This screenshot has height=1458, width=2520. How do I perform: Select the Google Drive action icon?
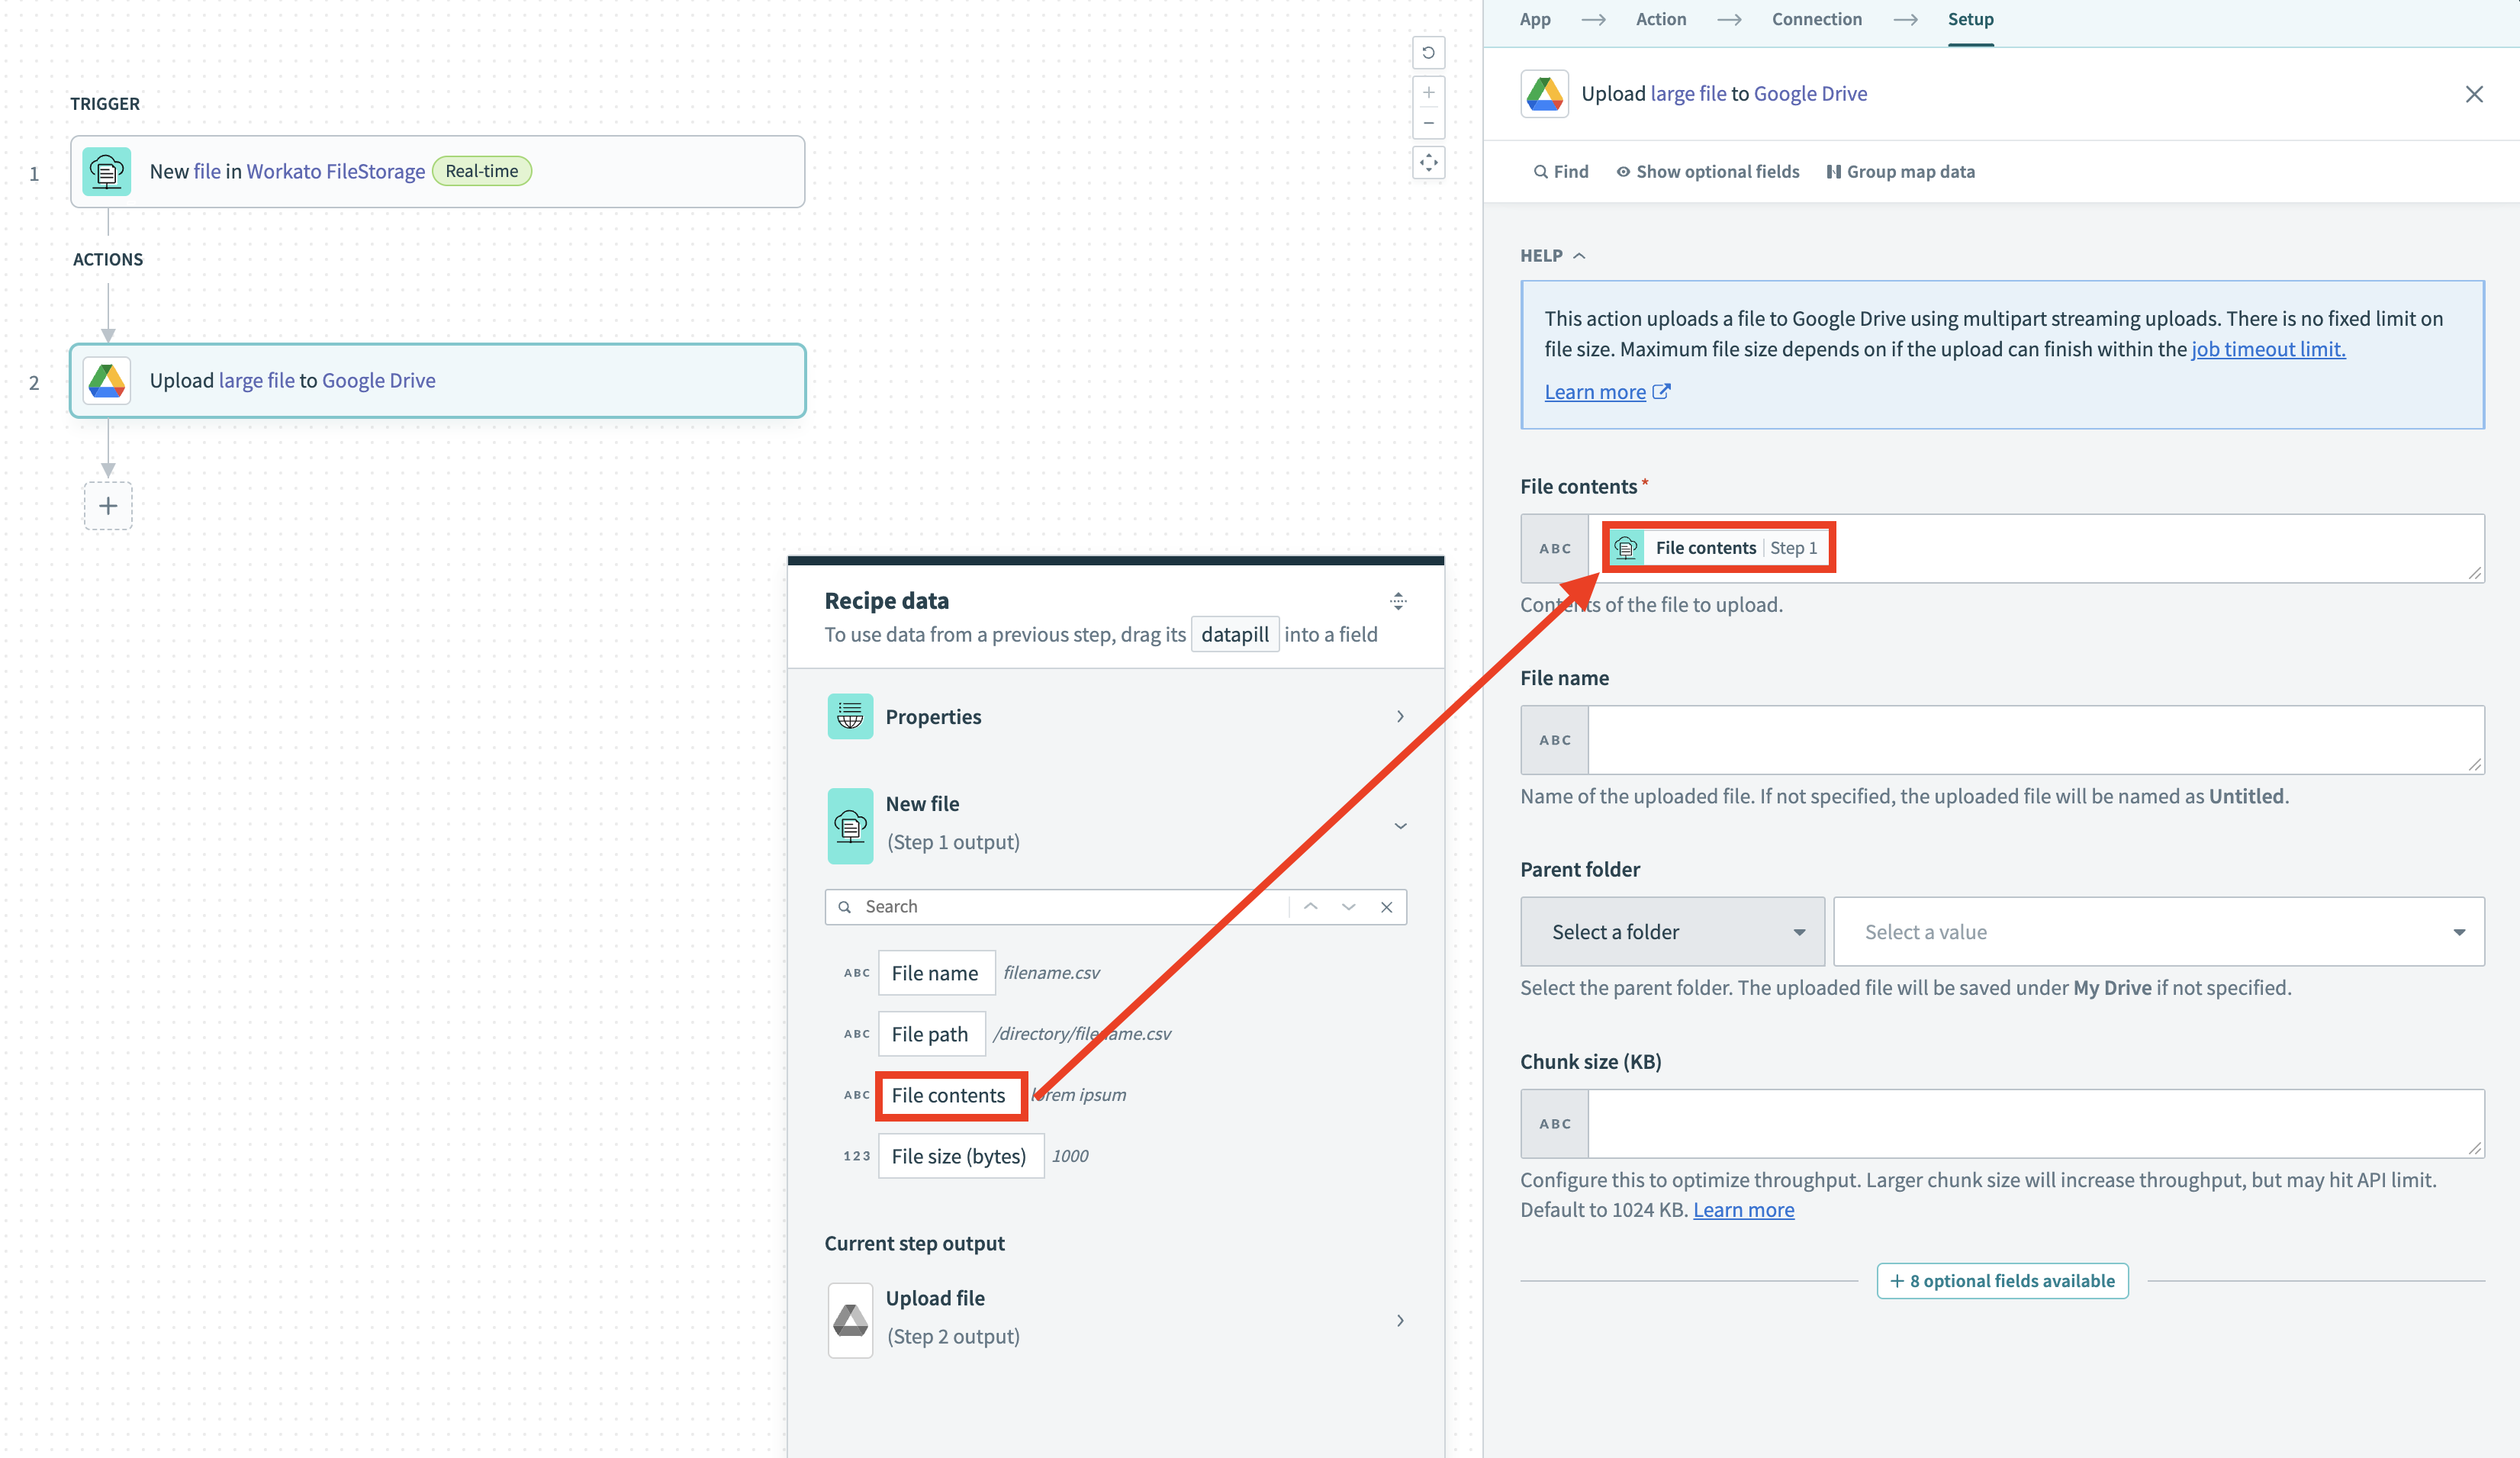coord(106,380)
